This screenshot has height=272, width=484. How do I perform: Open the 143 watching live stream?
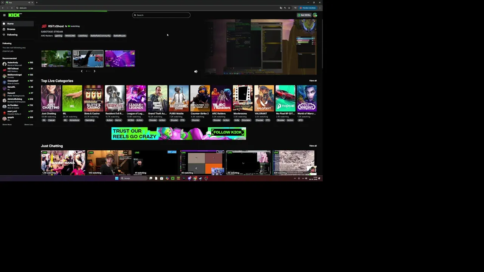[x=109, y=163]
